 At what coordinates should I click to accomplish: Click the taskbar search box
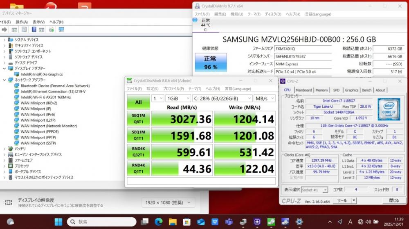point(101,222)
